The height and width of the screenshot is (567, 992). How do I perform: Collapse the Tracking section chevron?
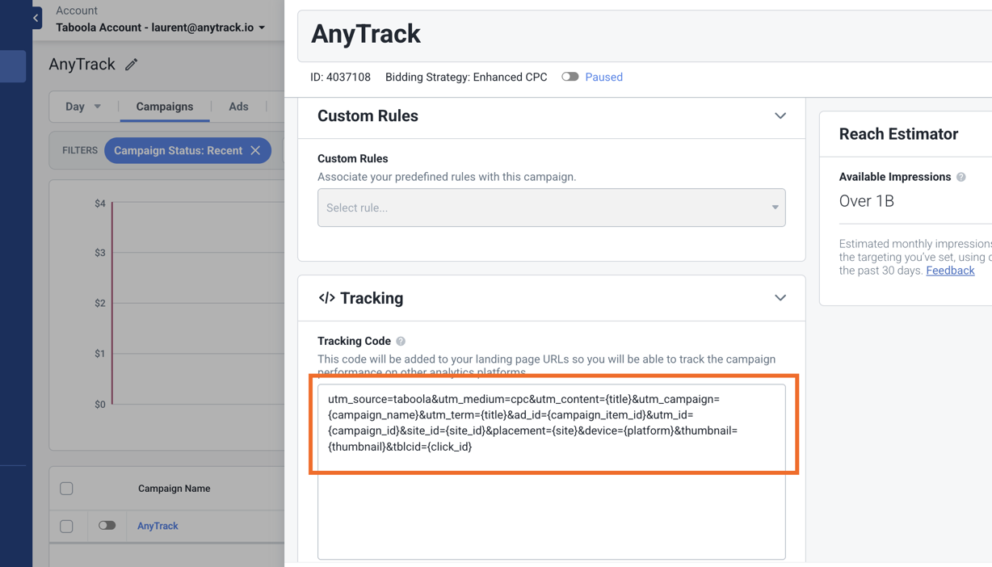[x=780, y=298]
